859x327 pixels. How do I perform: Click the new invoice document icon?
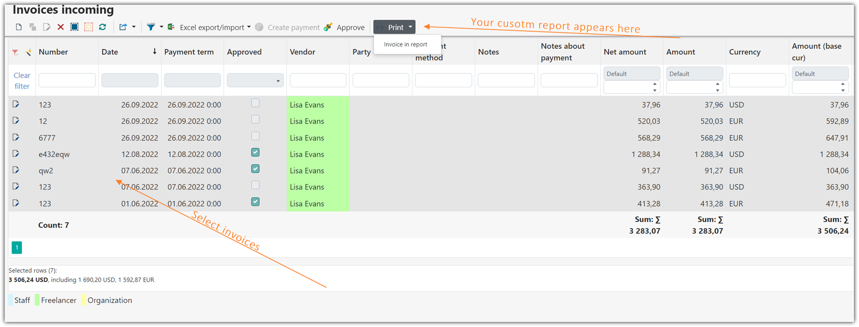click(19, 27)
